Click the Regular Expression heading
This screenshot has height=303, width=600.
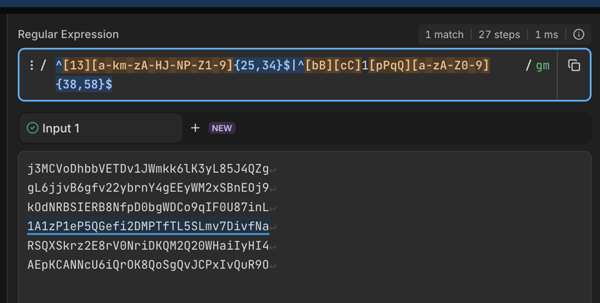(x=68, y=34)
